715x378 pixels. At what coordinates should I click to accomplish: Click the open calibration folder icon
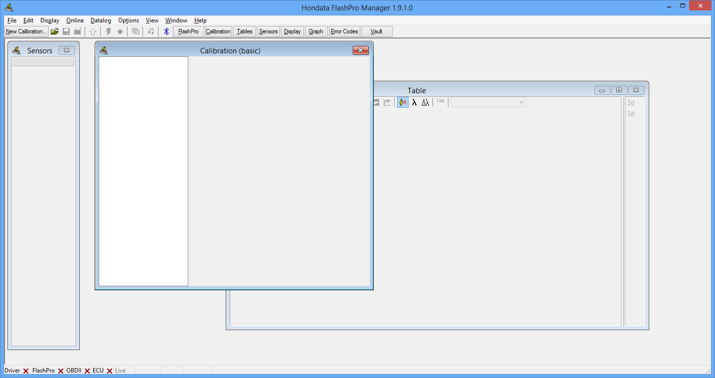click(x=55, y=31)
